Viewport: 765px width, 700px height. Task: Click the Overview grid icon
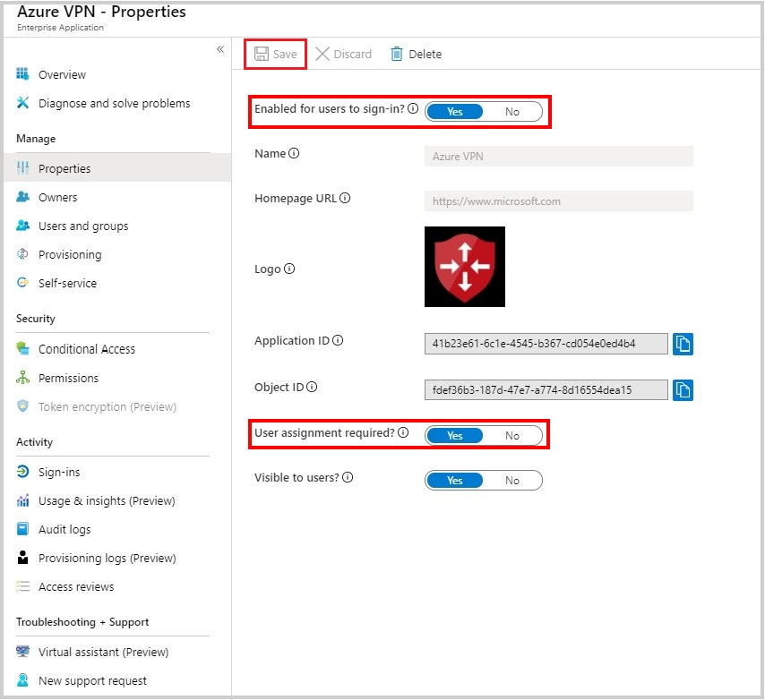(22, 73)
